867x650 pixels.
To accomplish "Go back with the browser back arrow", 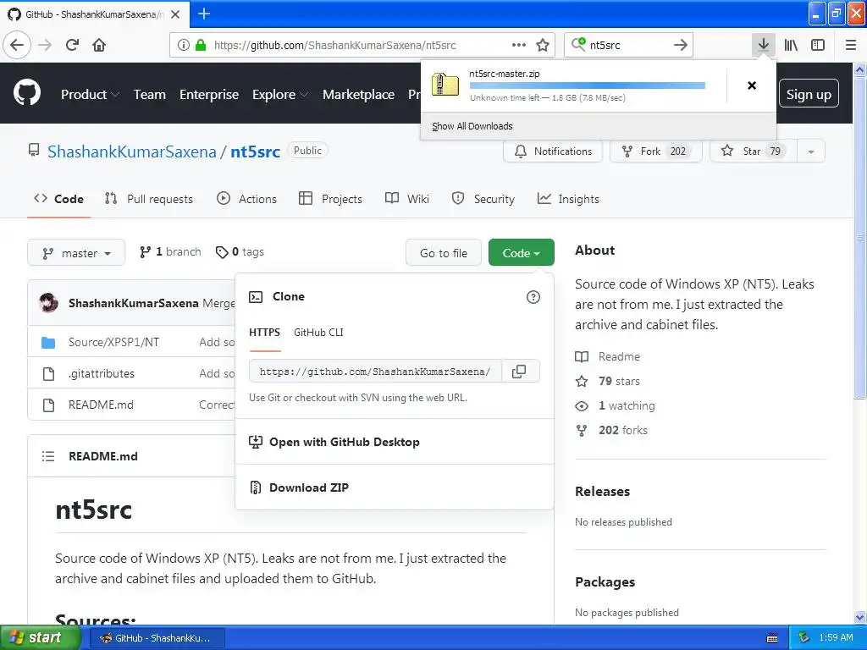I will point(17,45).
